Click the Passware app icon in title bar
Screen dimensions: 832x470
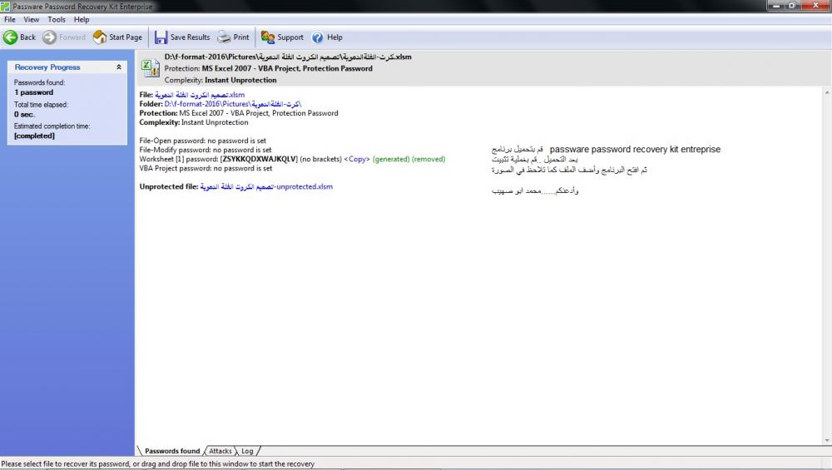pyautogui.click(x=5, y=7)
